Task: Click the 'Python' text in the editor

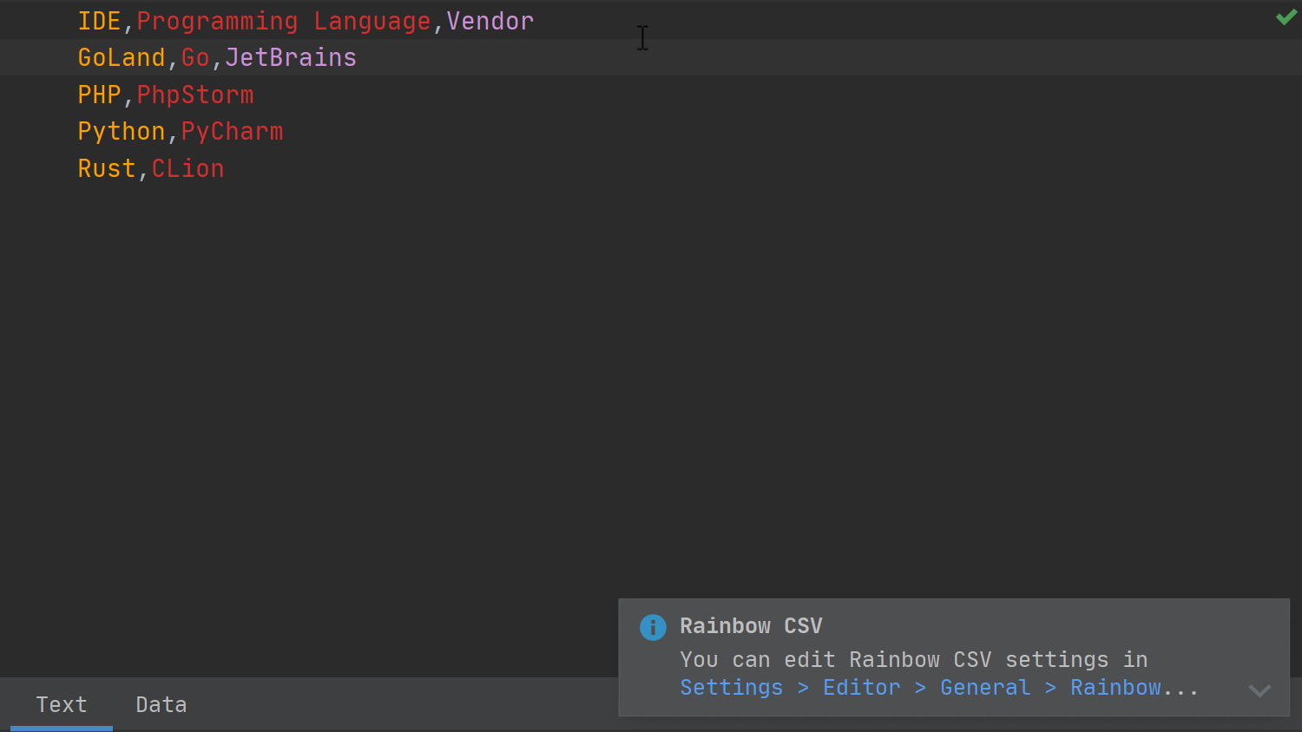Action: coord(121,132)
